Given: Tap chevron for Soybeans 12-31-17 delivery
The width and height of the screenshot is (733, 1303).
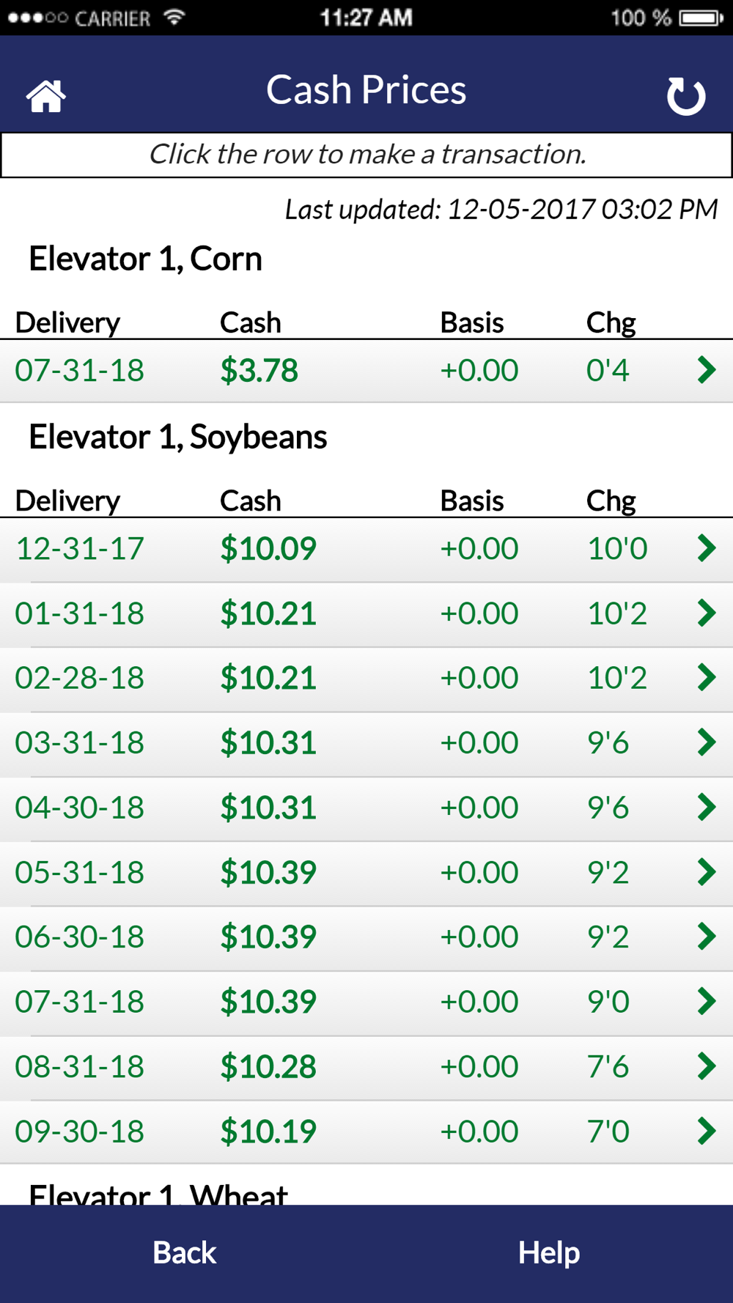Looking at the screenshot, I should (707, 548).
